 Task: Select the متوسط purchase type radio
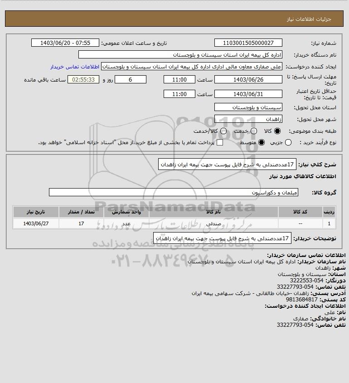click(262, 142)
